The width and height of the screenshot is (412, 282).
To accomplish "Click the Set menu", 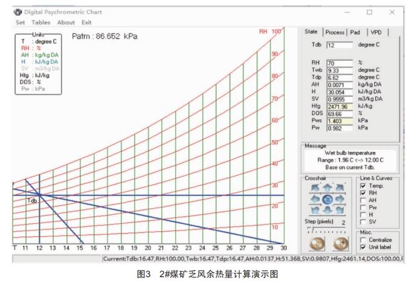I will pyautogui.click(x=20, y=22).
